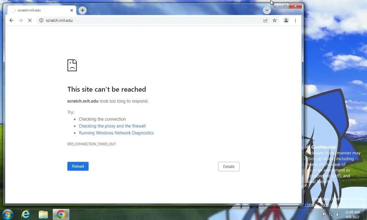Screen dimensions: 367x220
Task: Click the taskbar clock showing 11:49 AM
Action: tap(352, 215)
